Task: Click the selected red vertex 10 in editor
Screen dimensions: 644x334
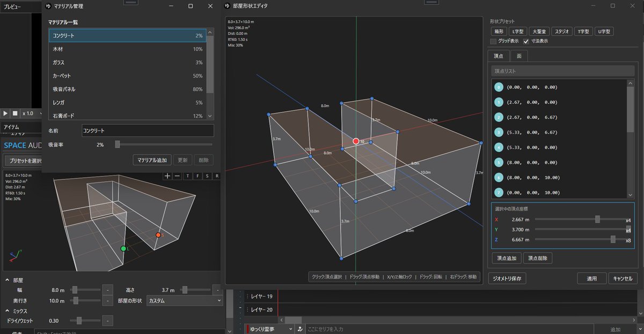Action: [x=356, y=141]
